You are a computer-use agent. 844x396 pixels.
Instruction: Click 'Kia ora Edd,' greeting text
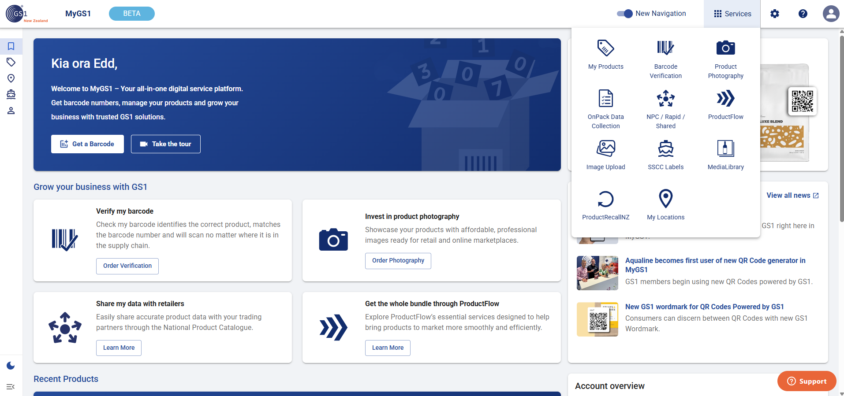pos(84,64)
